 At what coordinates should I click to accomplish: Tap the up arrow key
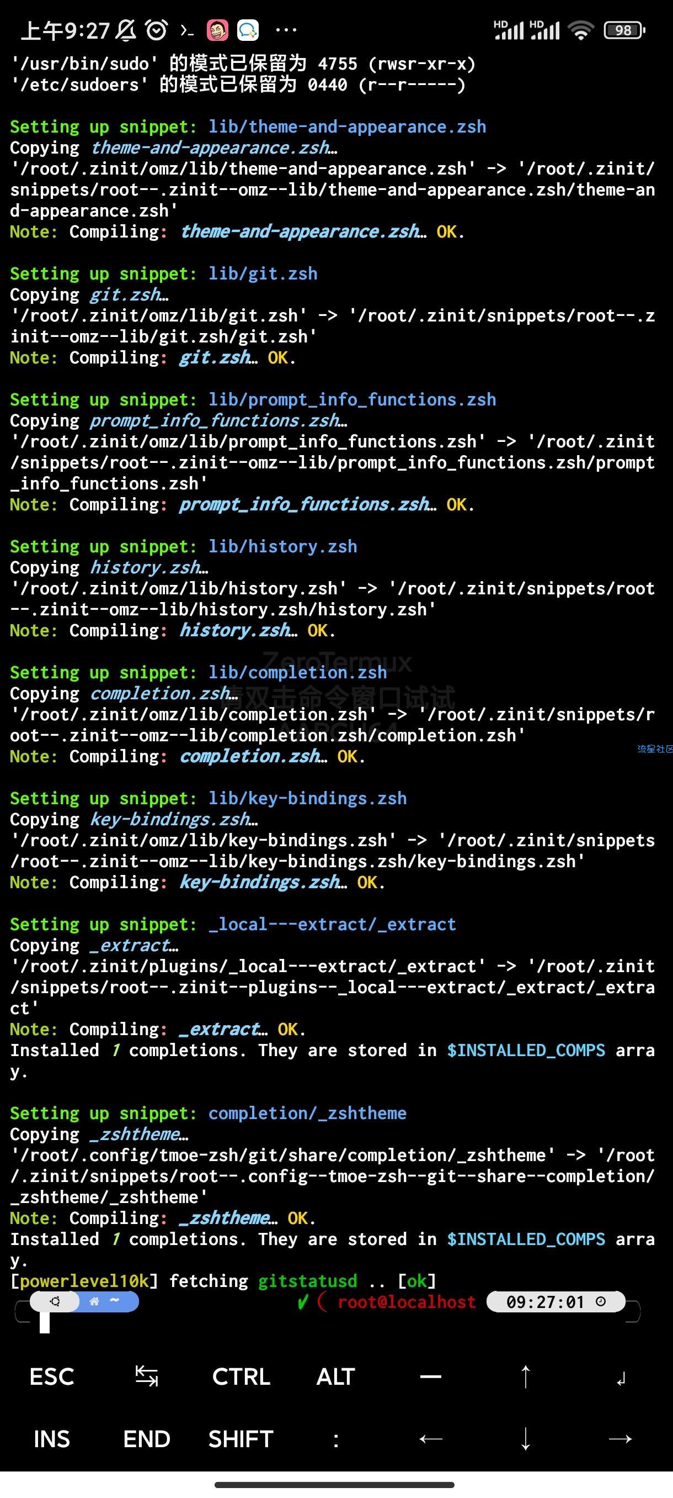tap(525, 1376)
